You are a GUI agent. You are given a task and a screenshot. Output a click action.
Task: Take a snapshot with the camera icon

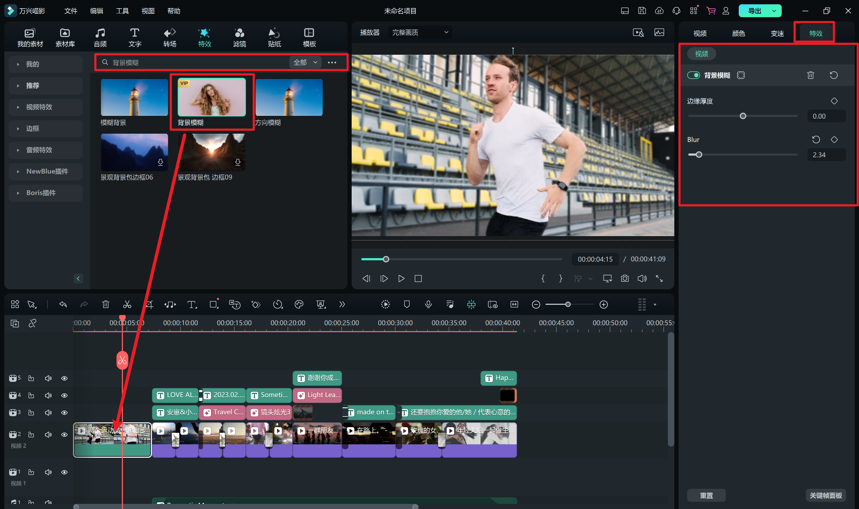point(625,278)
